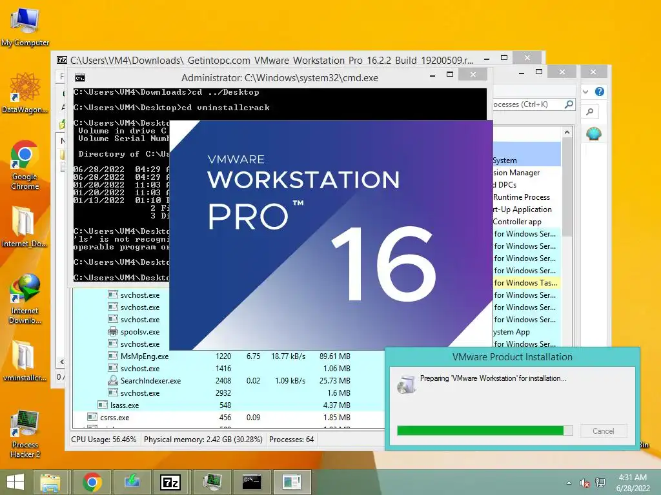
Task: Select the 'Controller app' description row
Action: 527,222
